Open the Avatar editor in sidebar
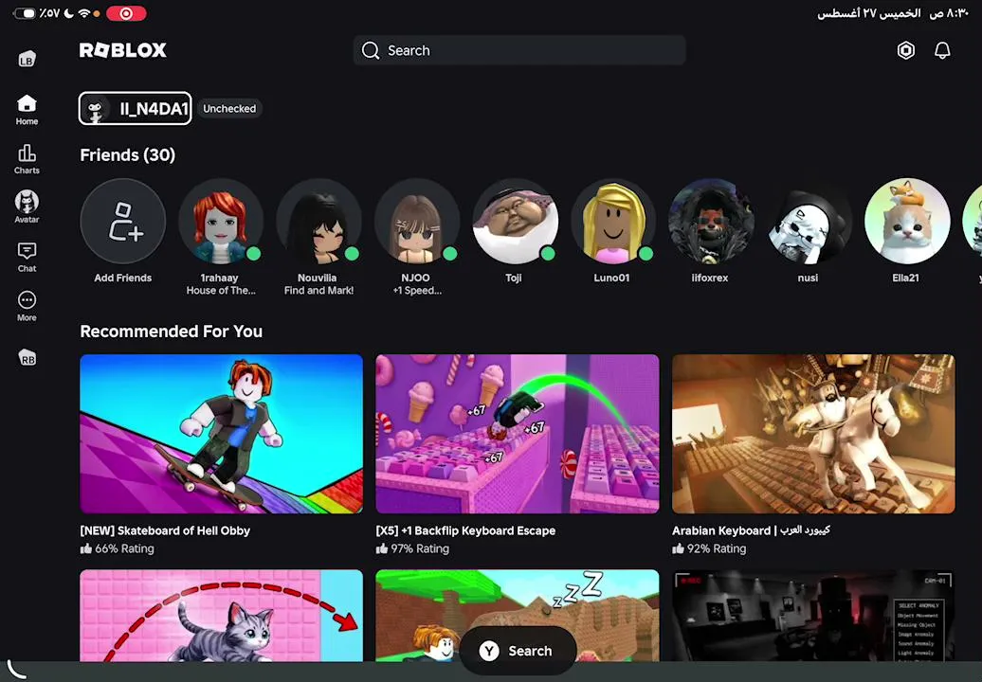This screenshot has width=982, height=682. click(27, 207)
